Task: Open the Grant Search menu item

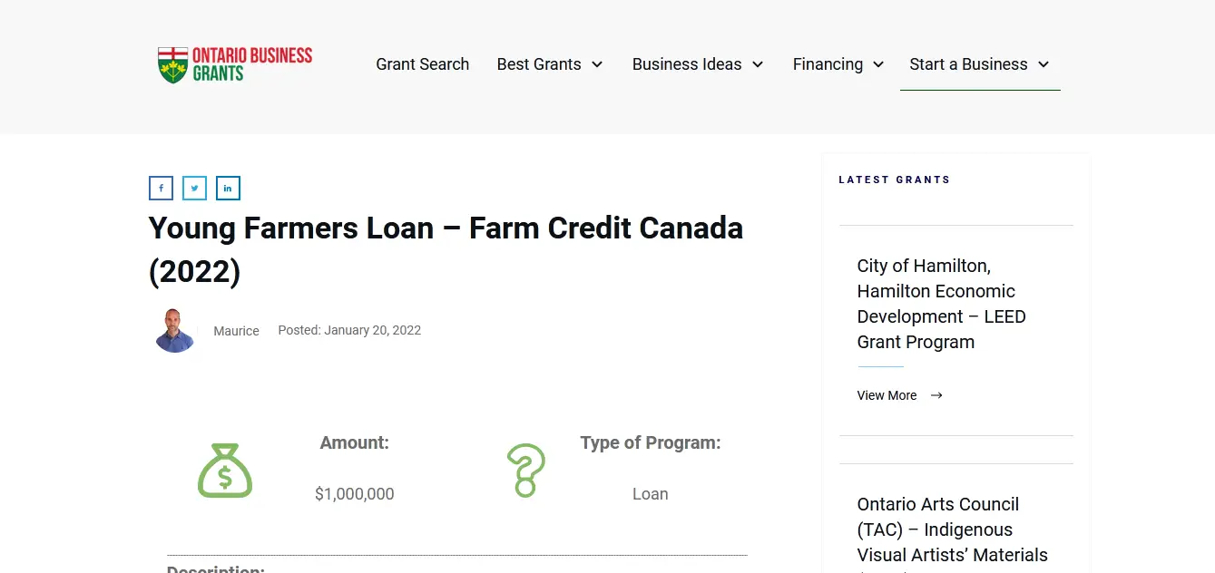Action: pyautogui.click(x=422, y=64)
